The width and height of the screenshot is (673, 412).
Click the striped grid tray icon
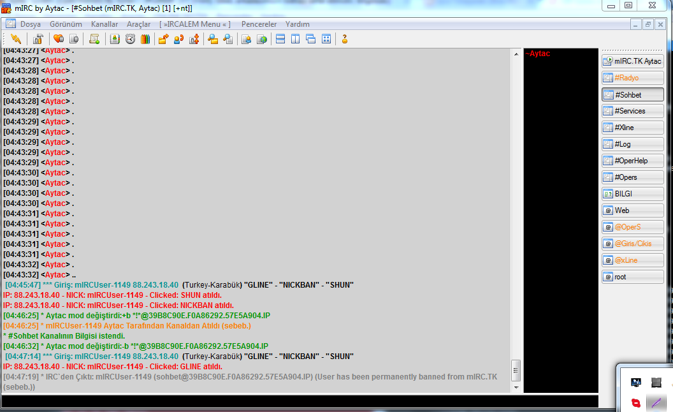pyautogui.click(x=656, y=383)
